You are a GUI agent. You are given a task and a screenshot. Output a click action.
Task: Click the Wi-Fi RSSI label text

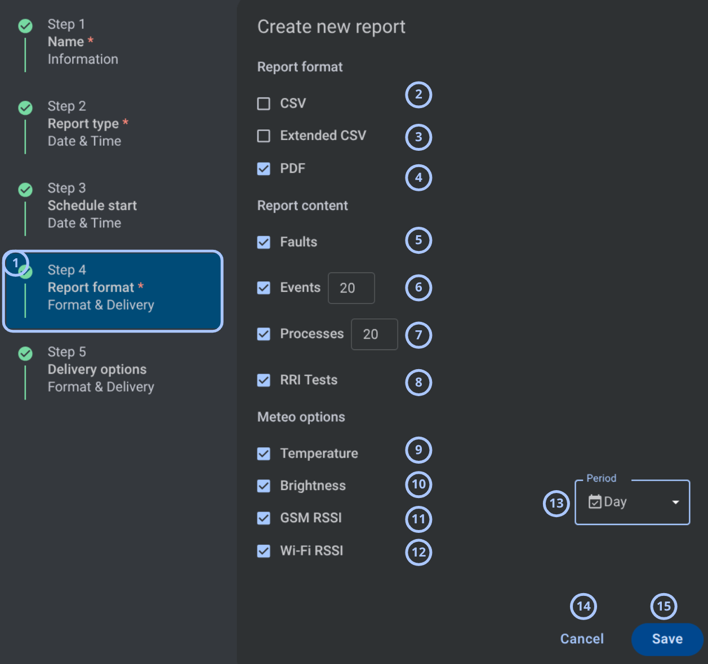pyautogui.click(x=311, y=551)
